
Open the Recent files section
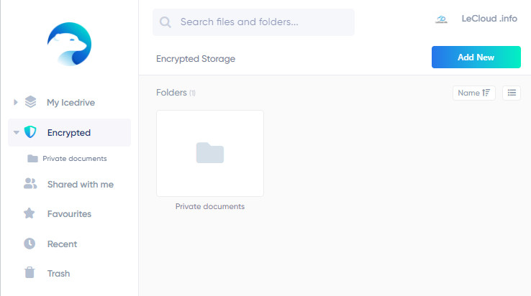(x=63, y=244)
